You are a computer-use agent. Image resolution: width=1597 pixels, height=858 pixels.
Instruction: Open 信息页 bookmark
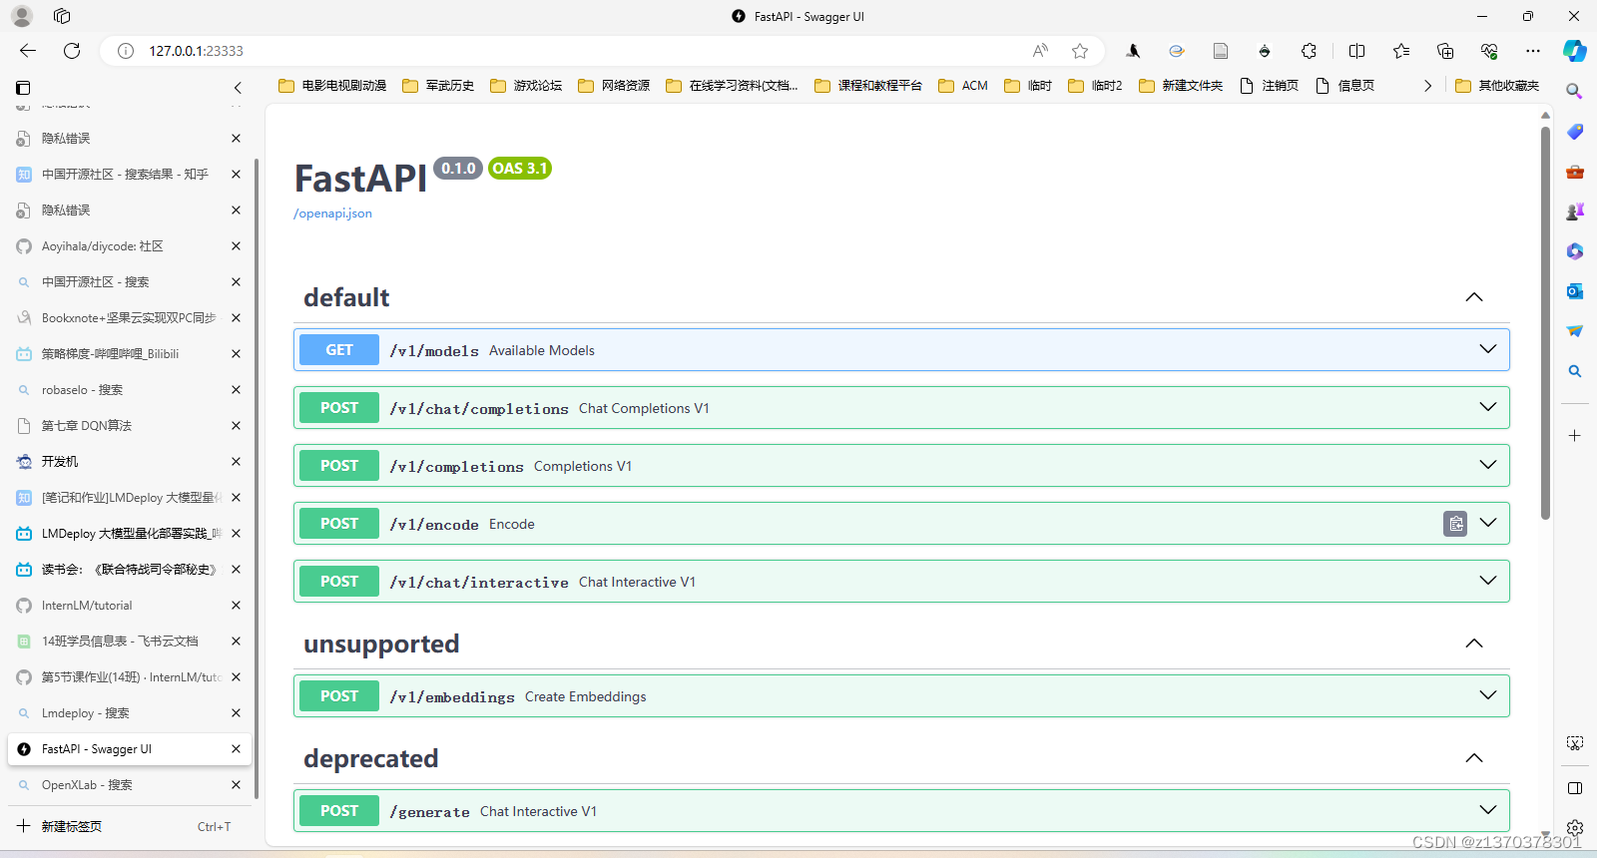(x=1345, y=86)
